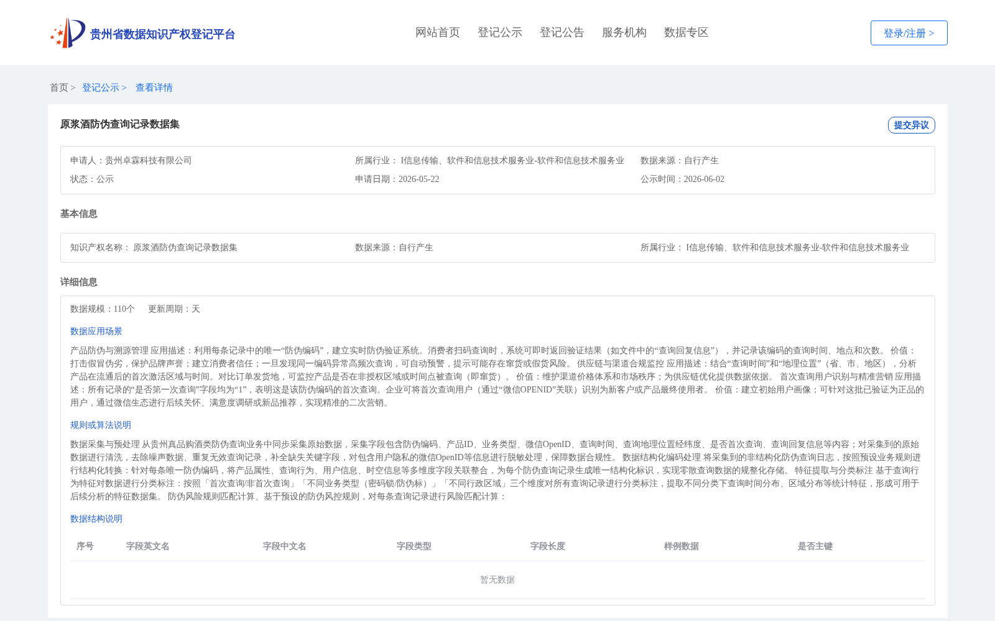Click the 序号 column header
This screenshot has width=995, height=621.
coord(85,546)
